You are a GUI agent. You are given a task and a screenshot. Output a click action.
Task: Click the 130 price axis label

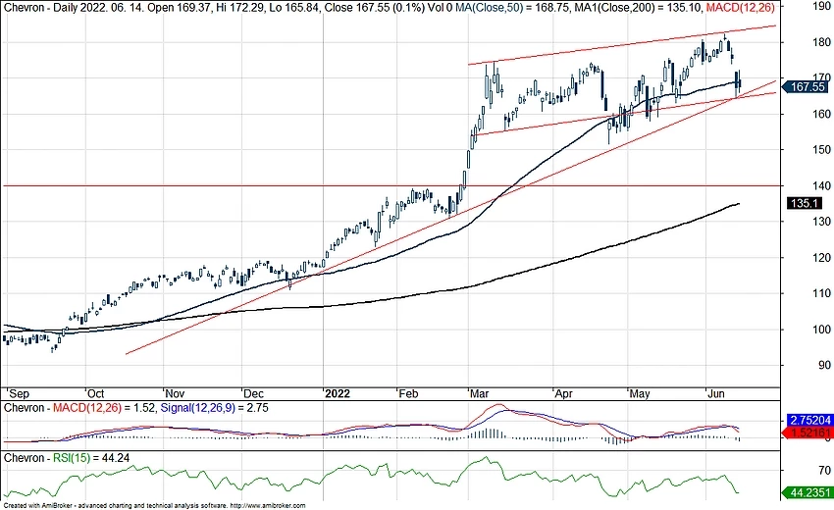click(x=822, y=222)
